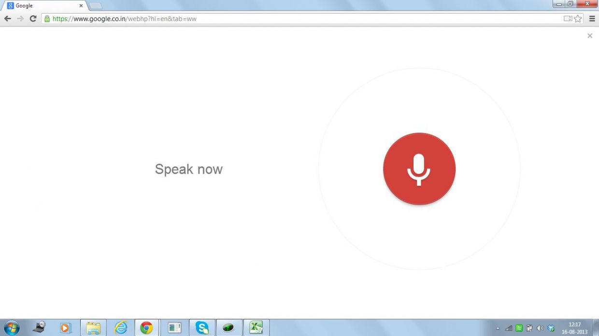Image resolution: width=599 pixels, height=336 pixels.
Task: Open Skype from the taskbar
Action: click(x=202, y=328)
